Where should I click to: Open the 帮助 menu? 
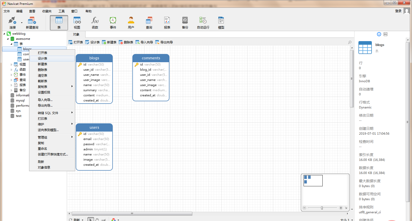tap(89, 11)
